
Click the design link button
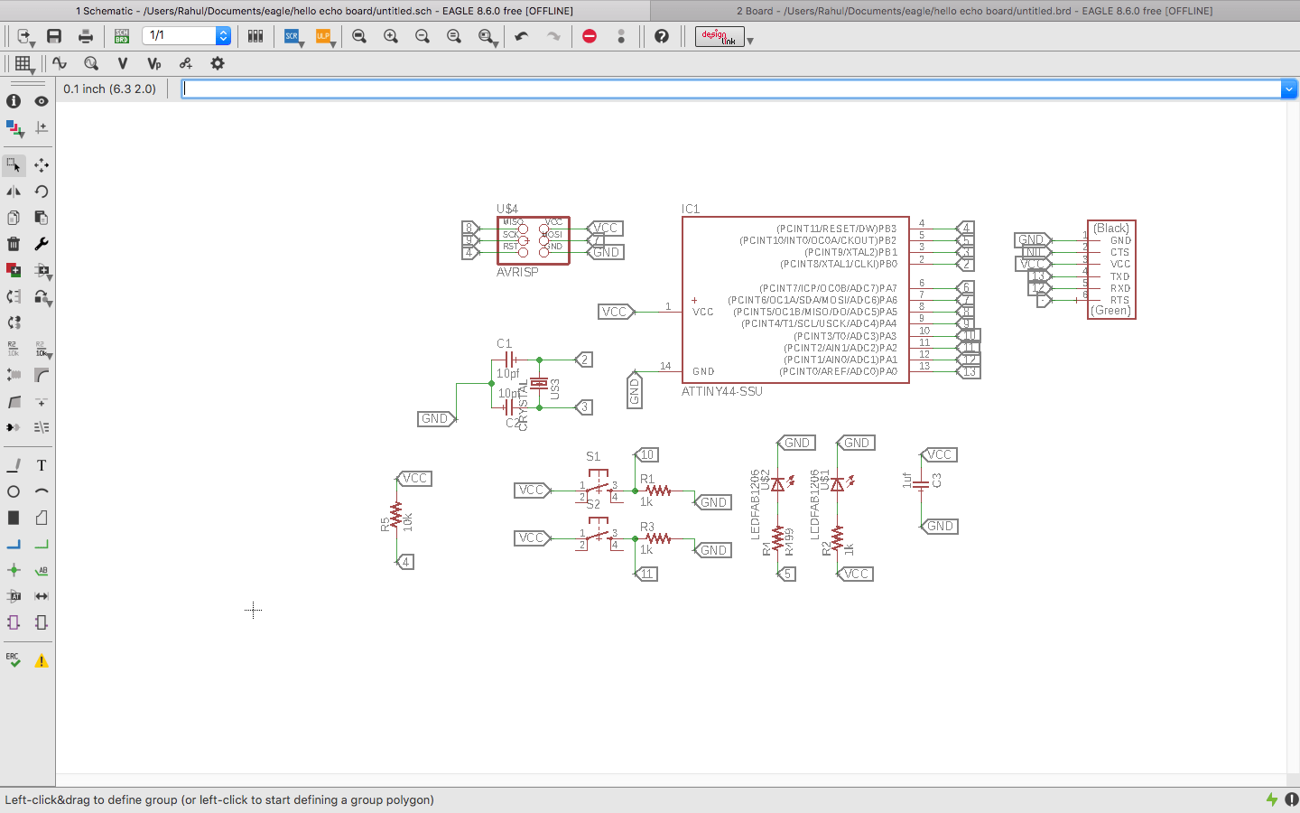click(x=720, y=36)
